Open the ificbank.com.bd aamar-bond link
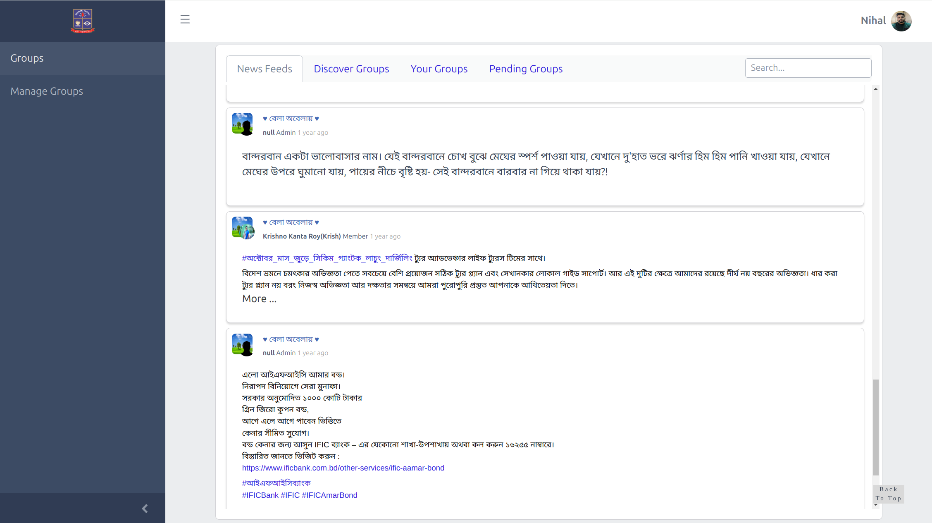The height and width of the screenshot is (523, 932). [x=343, y=468]
